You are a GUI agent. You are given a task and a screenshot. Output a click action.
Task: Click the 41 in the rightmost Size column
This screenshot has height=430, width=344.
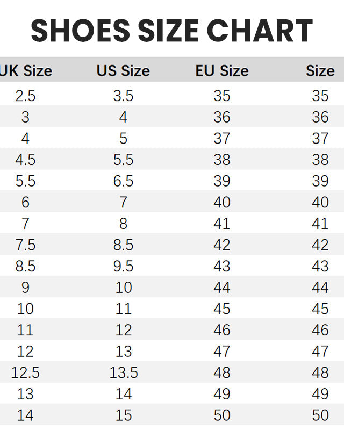pos(320,224)
